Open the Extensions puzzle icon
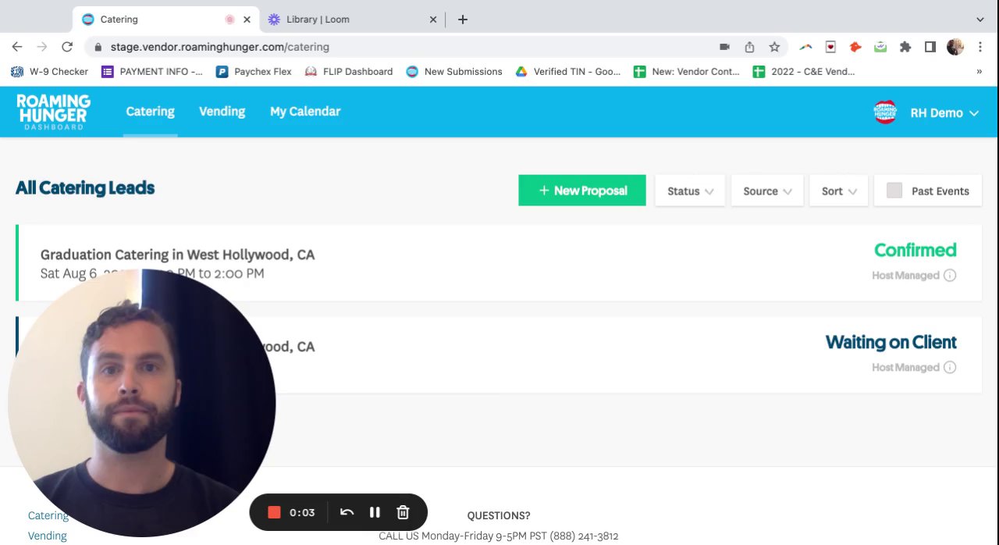The width and height of the screenshot is (999, 545). click(x=905, y=47)
